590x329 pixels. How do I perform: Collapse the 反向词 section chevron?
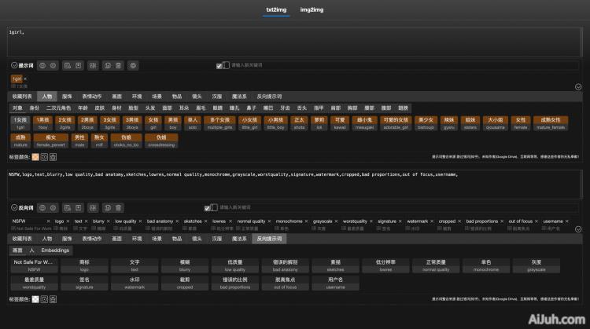[14, 207]
